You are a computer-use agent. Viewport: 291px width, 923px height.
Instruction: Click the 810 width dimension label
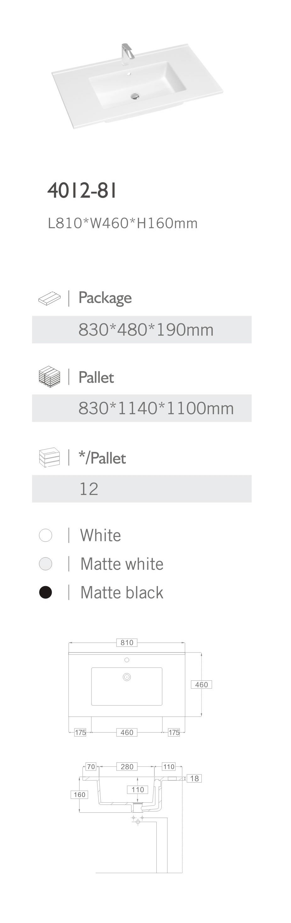click(127, 642)
